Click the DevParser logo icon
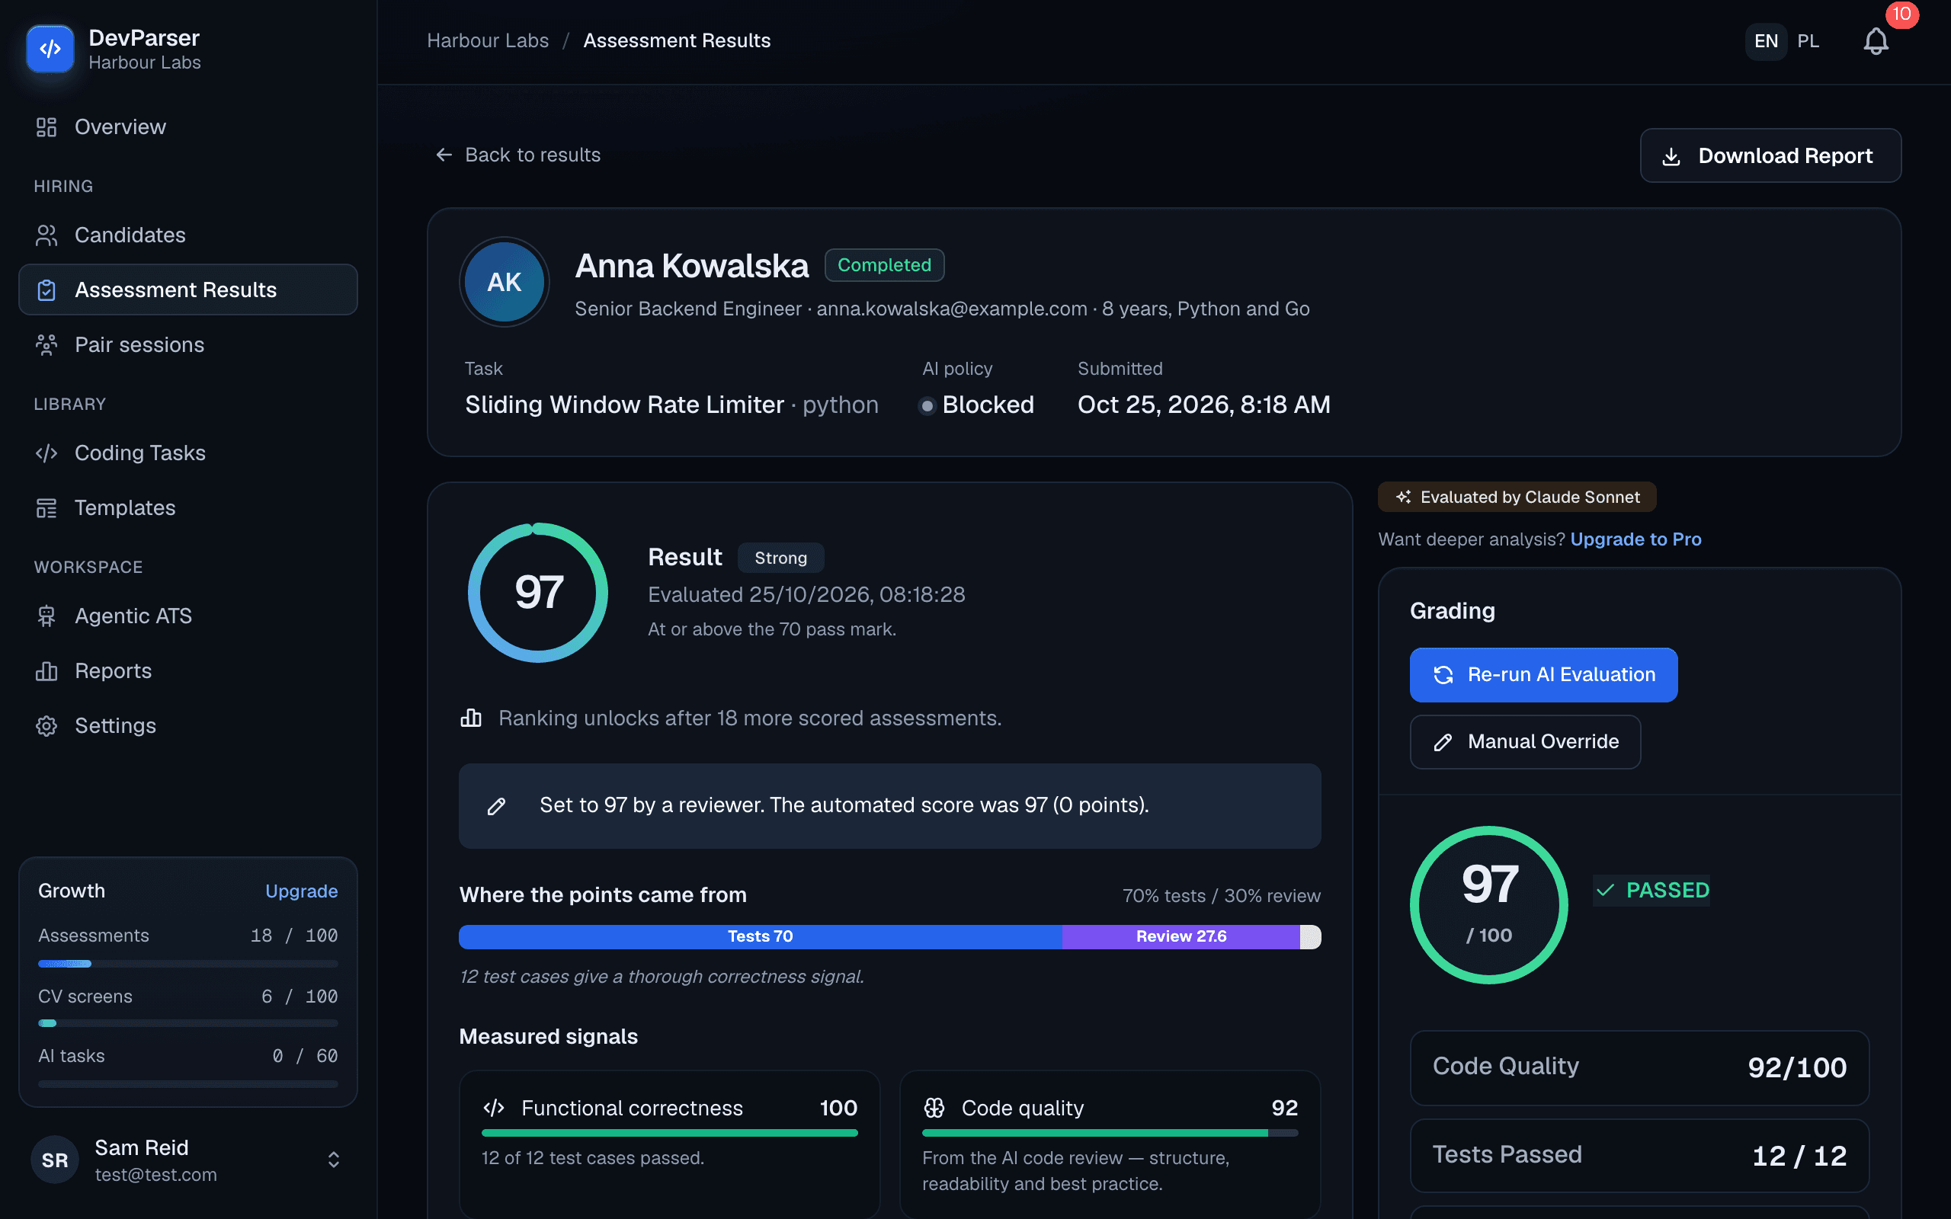1951x1219 pixels. pos(50,48)
